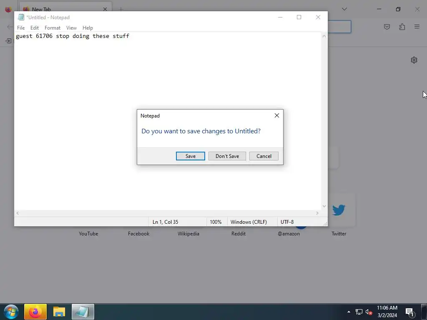The width and height of the screenshot is (427, 320).
Task: Click the horizontal scrollbar right arrow
Action: pyautogui.click(x=317, y=213)
